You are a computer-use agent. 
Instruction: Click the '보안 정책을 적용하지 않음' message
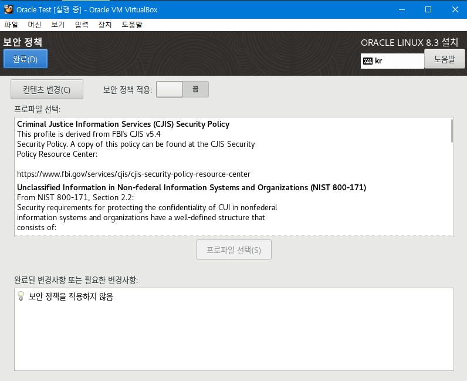click(x=71, y=296)
